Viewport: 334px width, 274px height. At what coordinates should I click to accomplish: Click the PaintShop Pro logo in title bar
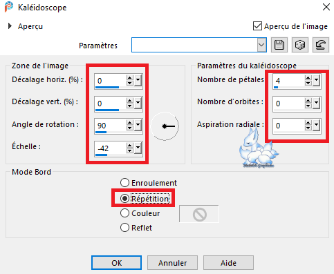(9, 7)
